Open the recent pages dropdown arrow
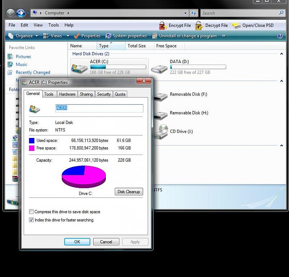The width and height of the screenshot is (289, 277). coord(28,13)
